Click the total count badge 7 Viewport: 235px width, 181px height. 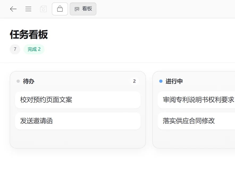[15, 49]
